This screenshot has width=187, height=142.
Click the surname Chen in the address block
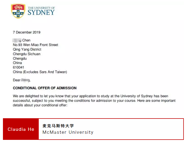(x=26, y=40)
